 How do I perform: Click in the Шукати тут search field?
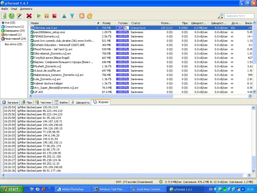pyautogui.click(x=239, y=16)
